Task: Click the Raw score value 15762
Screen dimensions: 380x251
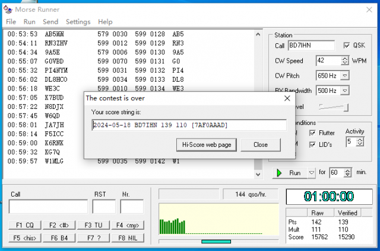Action: point(319,237)
